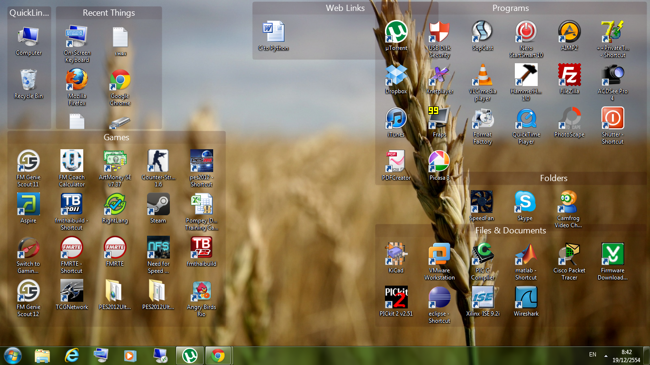Open Internet Explorer from the taskbar
This screenshot has height=365, width=650.
pos(72,355)
